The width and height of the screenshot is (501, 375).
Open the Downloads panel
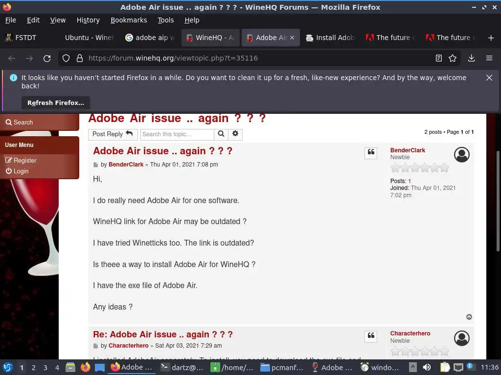point(471,58)
